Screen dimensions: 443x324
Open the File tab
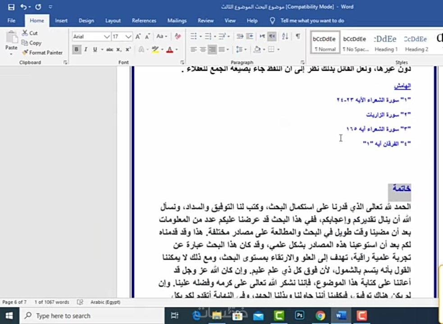[x=12, y=21]
